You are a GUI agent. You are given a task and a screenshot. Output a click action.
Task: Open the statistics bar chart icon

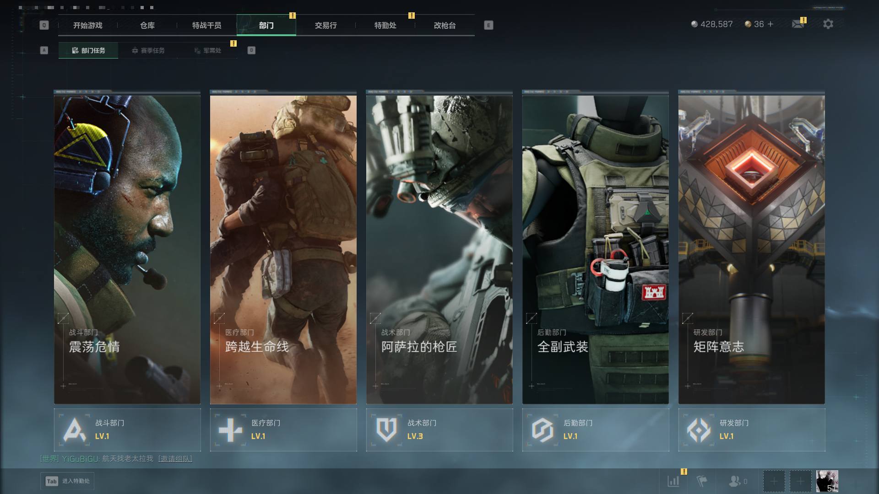[x=673, y=481]
